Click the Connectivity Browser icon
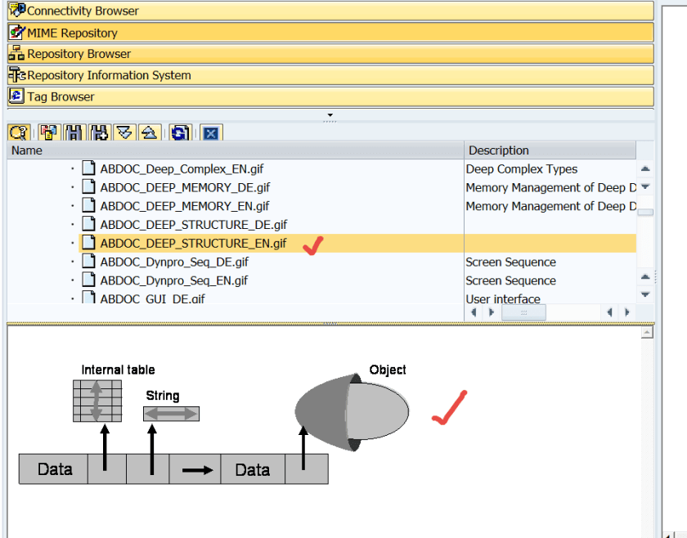 point(16,11)
